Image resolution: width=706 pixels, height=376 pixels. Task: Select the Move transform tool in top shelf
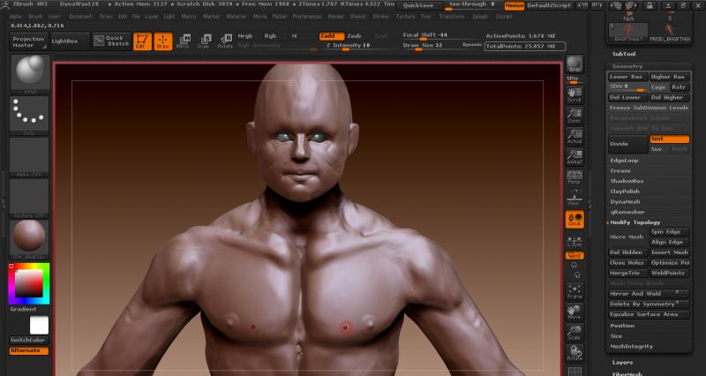(x=184, y=41)
